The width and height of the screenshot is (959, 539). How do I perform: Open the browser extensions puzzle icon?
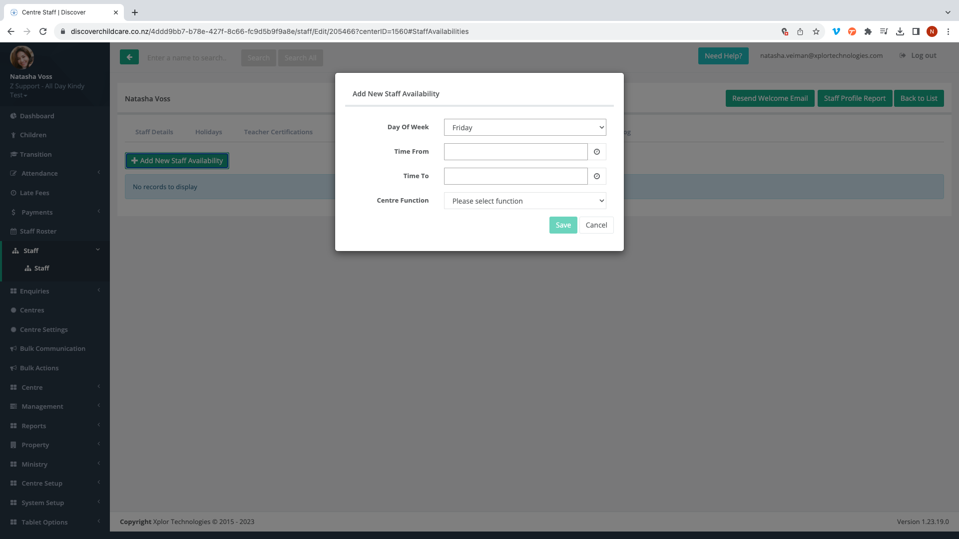(868, 31)
